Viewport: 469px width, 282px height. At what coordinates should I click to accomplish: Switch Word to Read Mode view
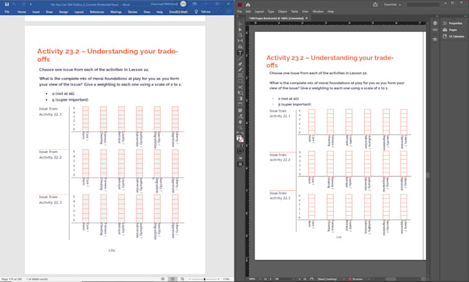tap(163, 279)
